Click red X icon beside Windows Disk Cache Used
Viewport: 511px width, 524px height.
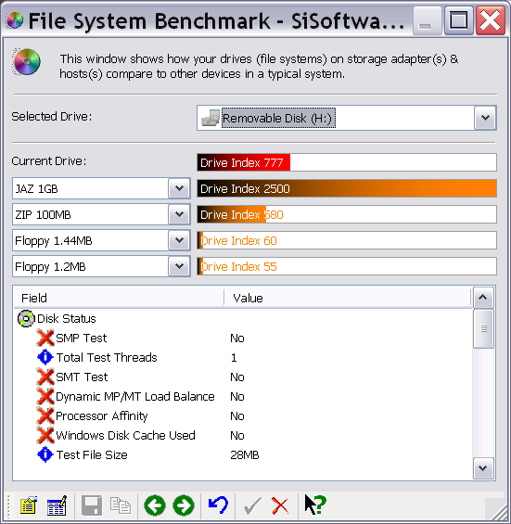(45, 435)
